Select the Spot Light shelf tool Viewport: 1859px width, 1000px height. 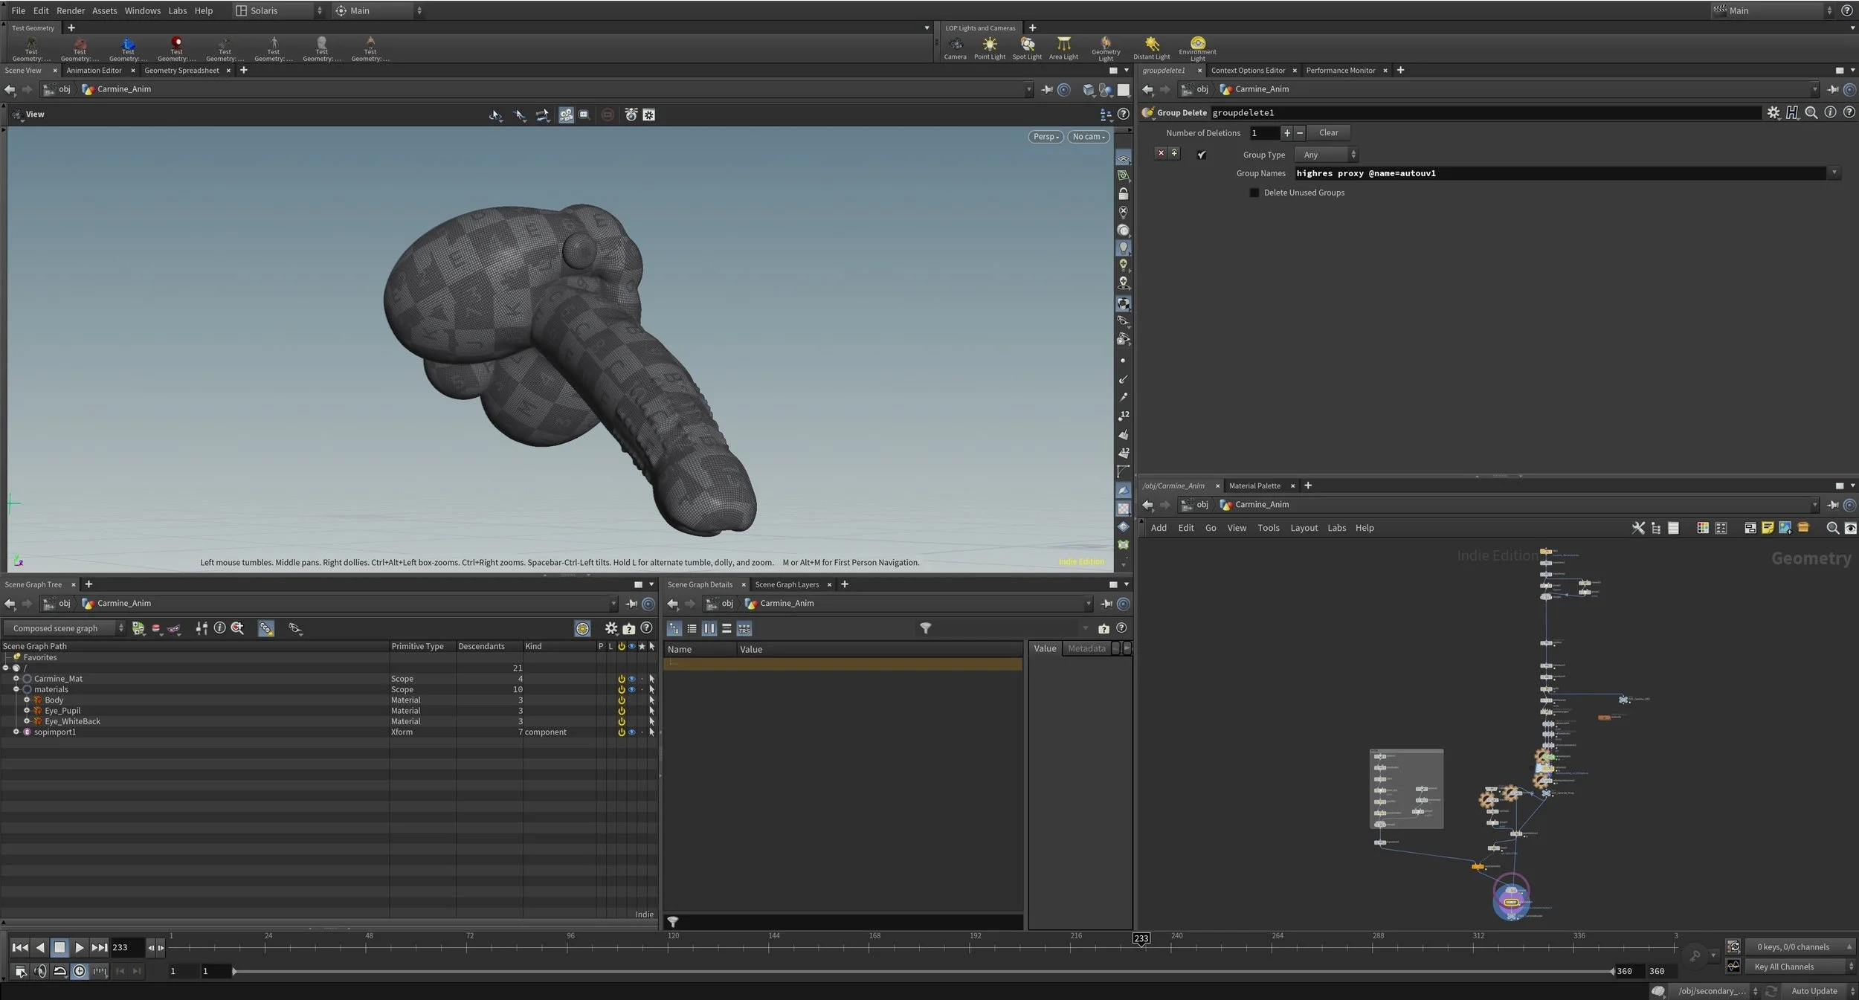1026,48
